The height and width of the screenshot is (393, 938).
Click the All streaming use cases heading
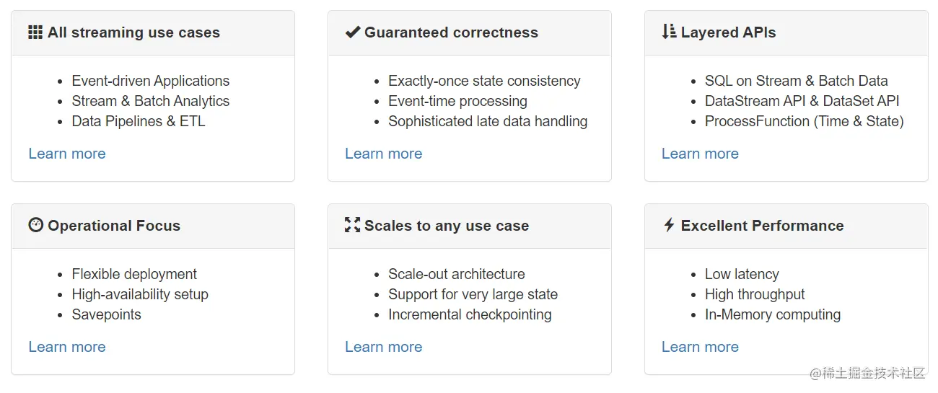[133, 32]
